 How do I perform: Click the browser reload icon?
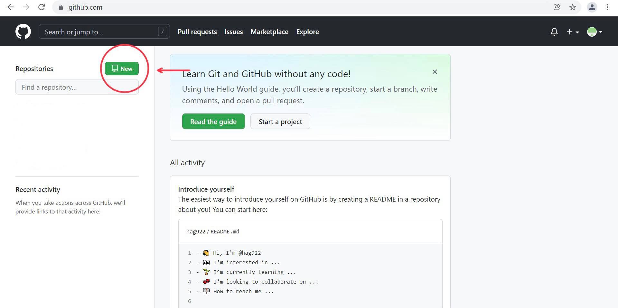point(42,7)
